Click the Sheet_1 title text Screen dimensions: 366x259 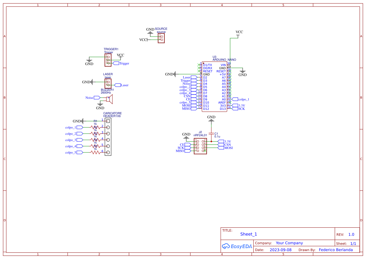(249, 234)
